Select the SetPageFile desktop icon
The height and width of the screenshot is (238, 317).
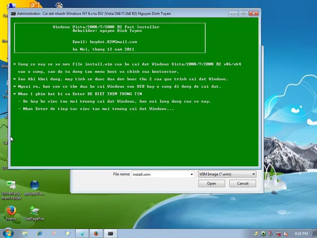pos(35,213)
